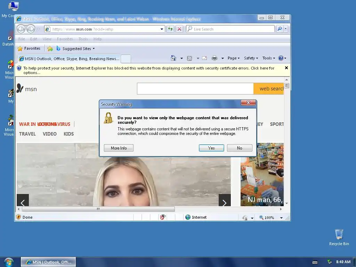Open the View menu
This screenshot has width=356, height=267.
click(47, 39)
